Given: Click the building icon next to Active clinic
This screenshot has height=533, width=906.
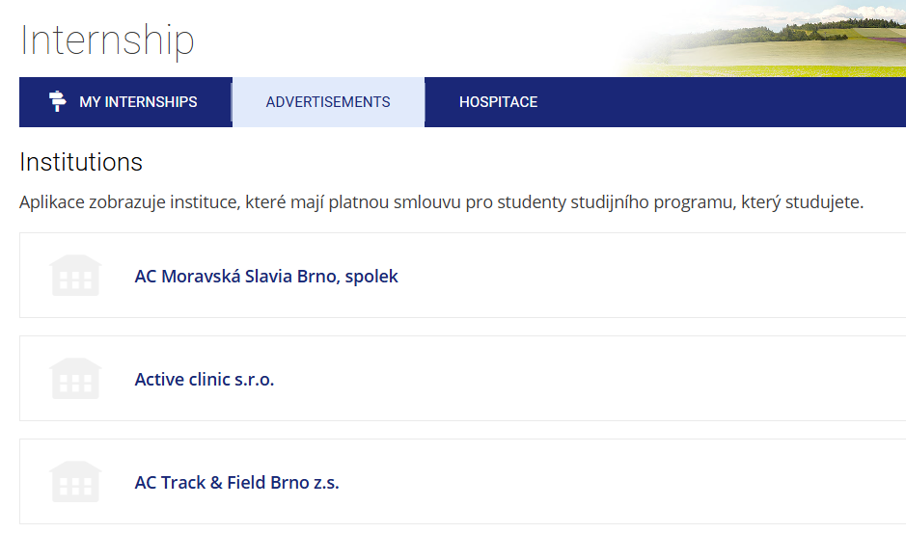Looking at the screenshot, I should point(75,379).
